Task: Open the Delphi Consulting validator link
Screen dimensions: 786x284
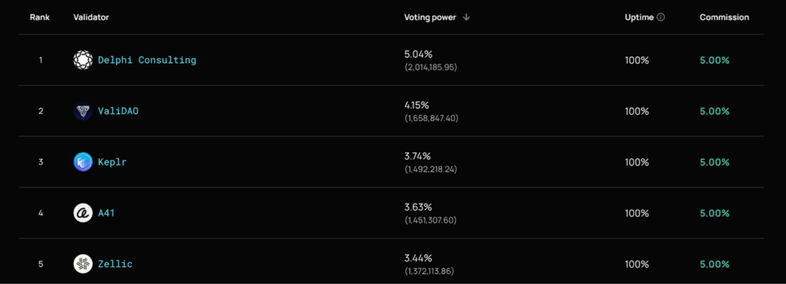Action: click(147, 60)
